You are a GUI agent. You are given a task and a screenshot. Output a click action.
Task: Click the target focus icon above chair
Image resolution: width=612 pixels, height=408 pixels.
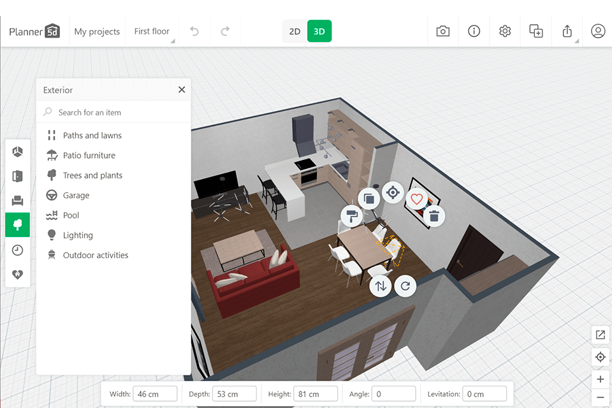(x=393, y=193)
